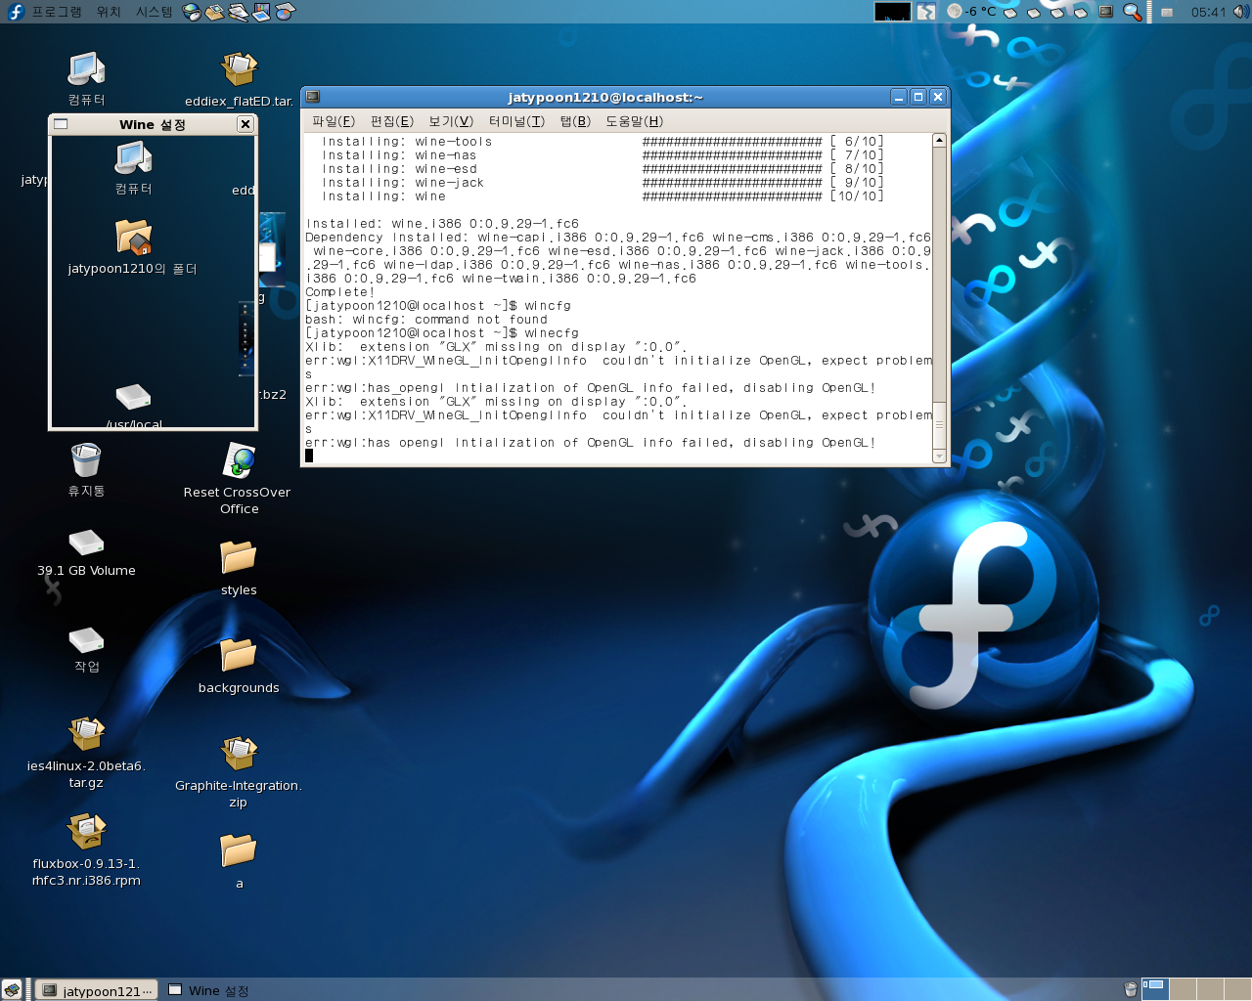Launch presentation app from top panel

(x=261, y=12)
